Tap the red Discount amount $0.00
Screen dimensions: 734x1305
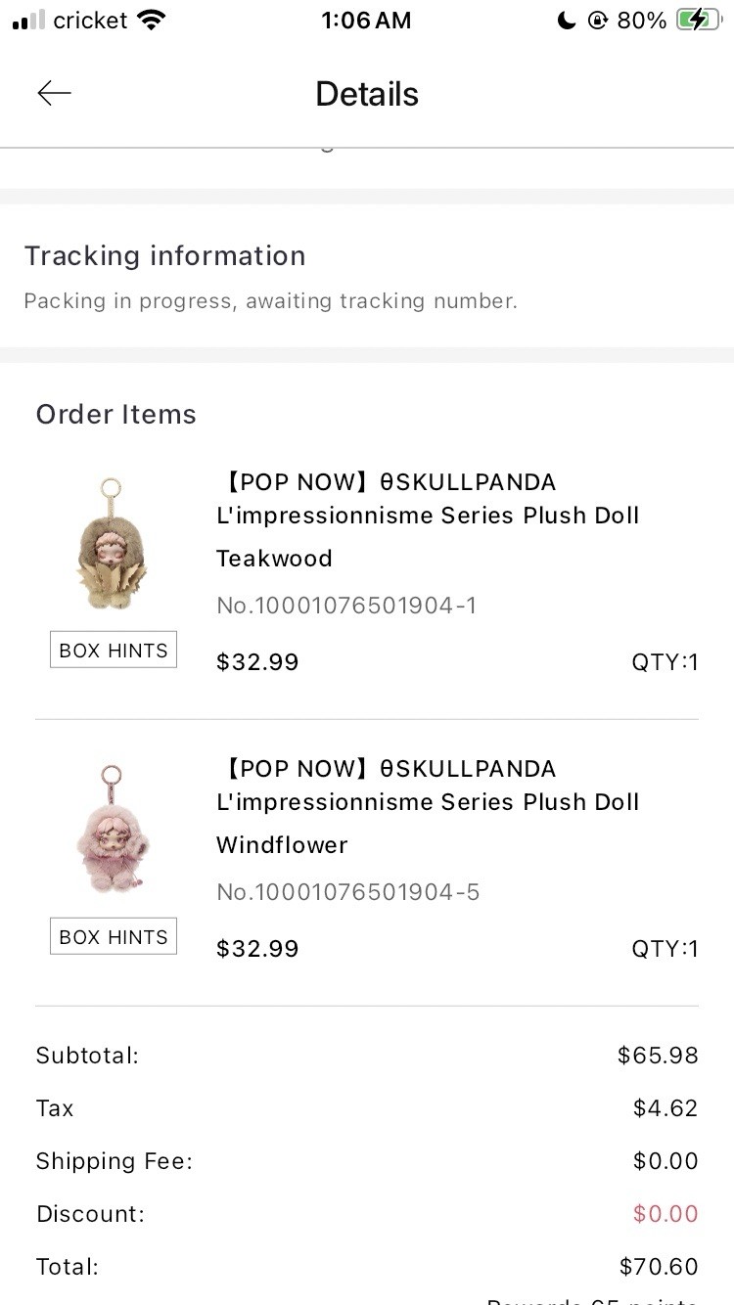tap(665, 1214)
